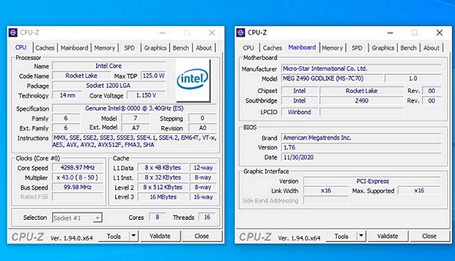This screenshot has height=261, width=455.
Task: Click the 'x16' Link Width value
Action: pyautogui.click(x=326, y=190)
